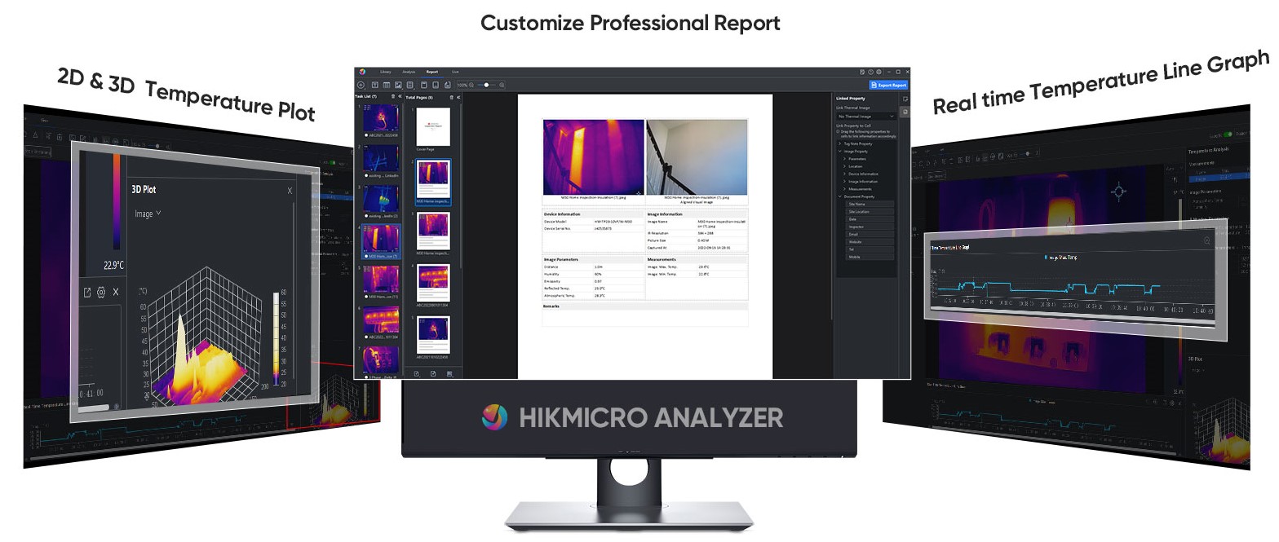Close the 3D Plot panel with the X
This screenshot has height=542, width=1279.
pyautogui.click(x=290, y=191)
